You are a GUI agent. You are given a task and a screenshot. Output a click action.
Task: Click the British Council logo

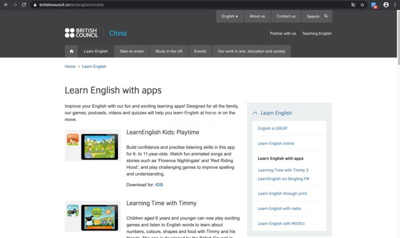[81, 33]
